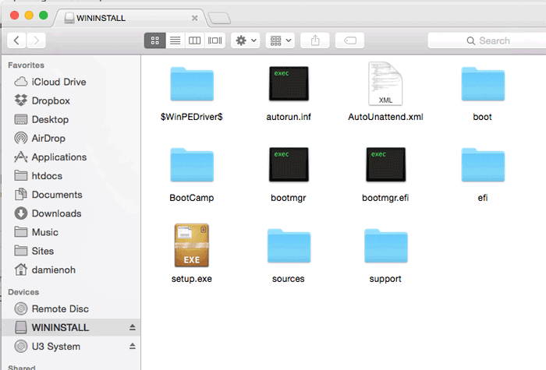The width and height of the screenshot is (546, 370).
Task: Switch to column view
Action: point(195,41)
